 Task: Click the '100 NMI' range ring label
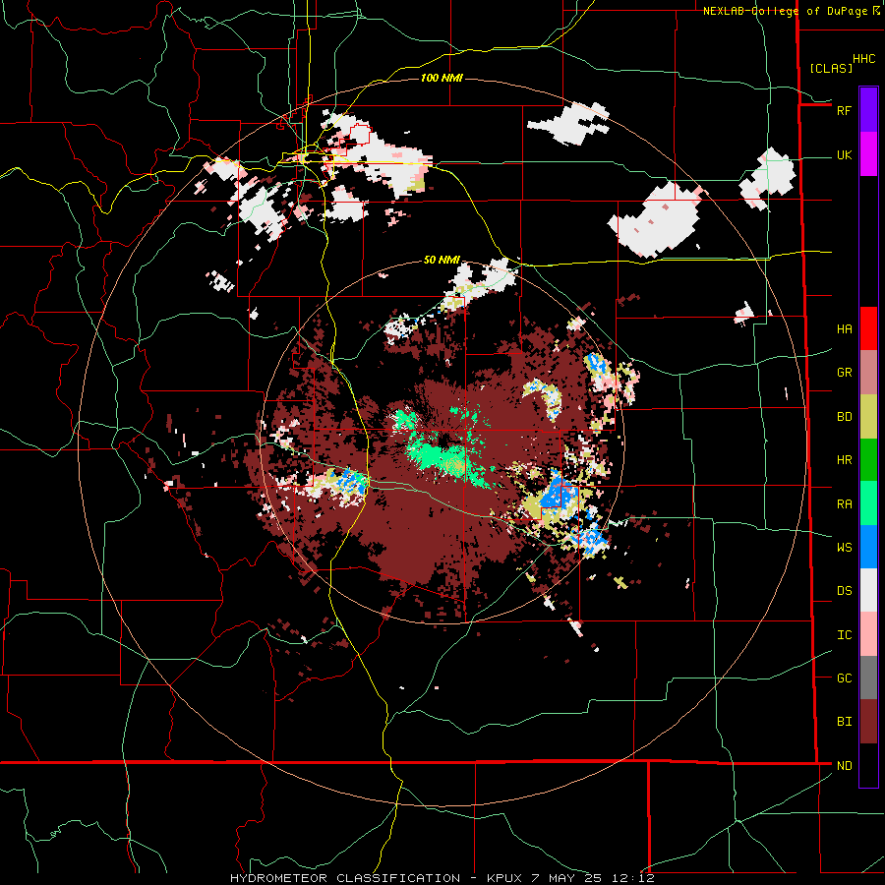[442, 78]
